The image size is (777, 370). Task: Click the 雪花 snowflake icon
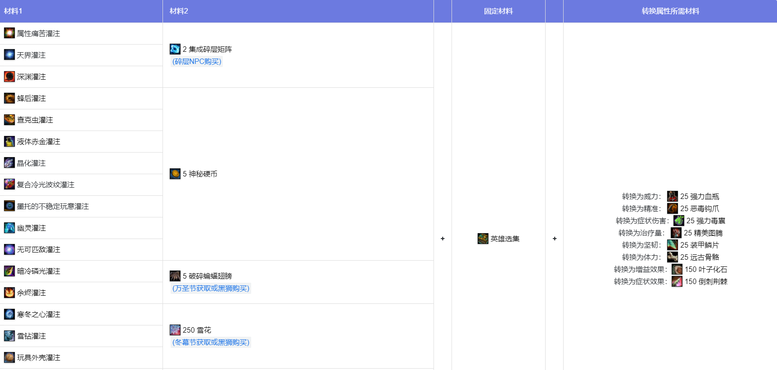[x=175, y=330]
